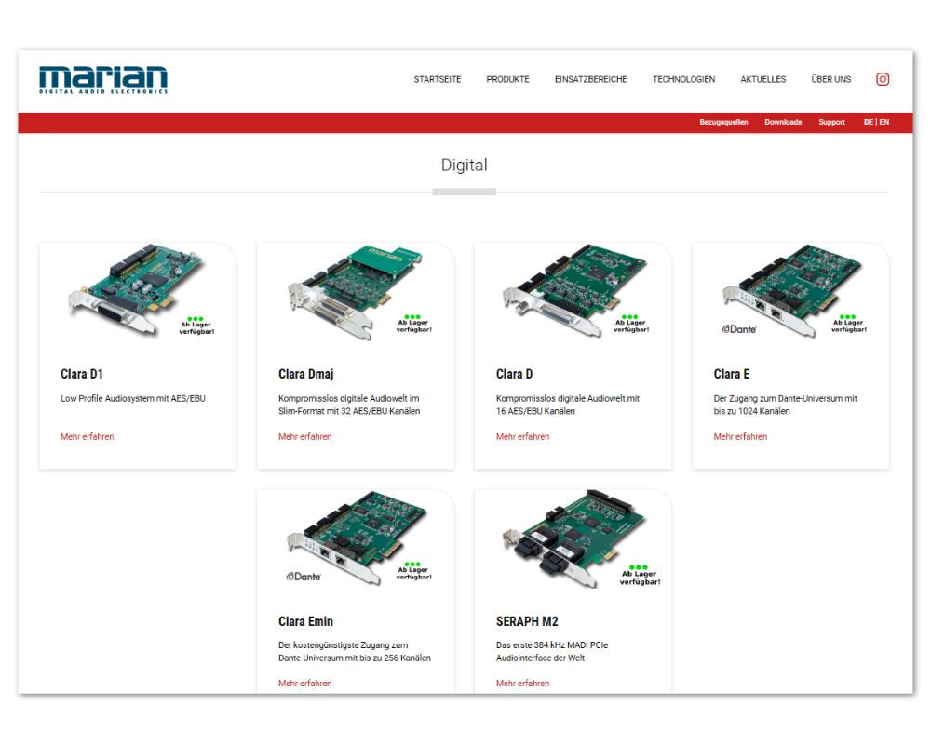Viewport: 931px width, 744px height.
Task: Go to Downloads in the red bar
Action: [x=783, y=122]
